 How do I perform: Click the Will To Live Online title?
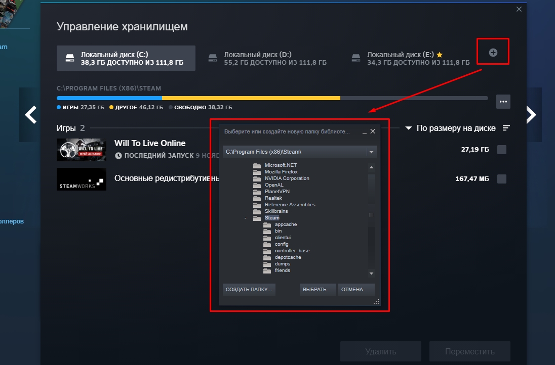point(150,143)
